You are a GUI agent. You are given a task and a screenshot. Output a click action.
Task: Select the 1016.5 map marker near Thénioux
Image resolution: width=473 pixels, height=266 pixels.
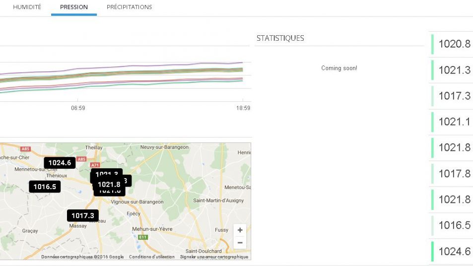pos(45,187)
